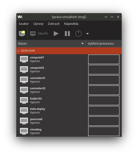Start the virtual machine with play icon
This screenshot has width=138, height=156.
coord(56,34)
